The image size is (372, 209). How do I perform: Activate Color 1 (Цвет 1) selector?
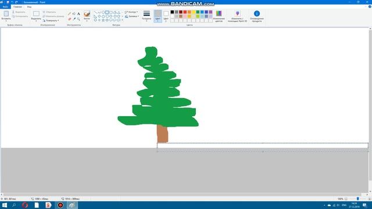coord(158,16)
